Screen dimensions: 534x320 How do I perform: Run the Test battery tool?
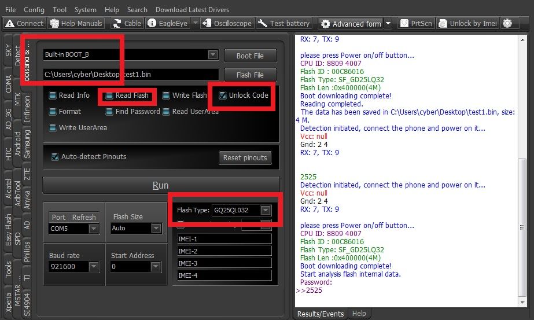click(284, 24)
